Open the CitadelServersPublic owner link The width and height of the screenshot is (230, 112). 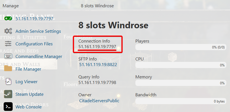[x=99, y=101]
